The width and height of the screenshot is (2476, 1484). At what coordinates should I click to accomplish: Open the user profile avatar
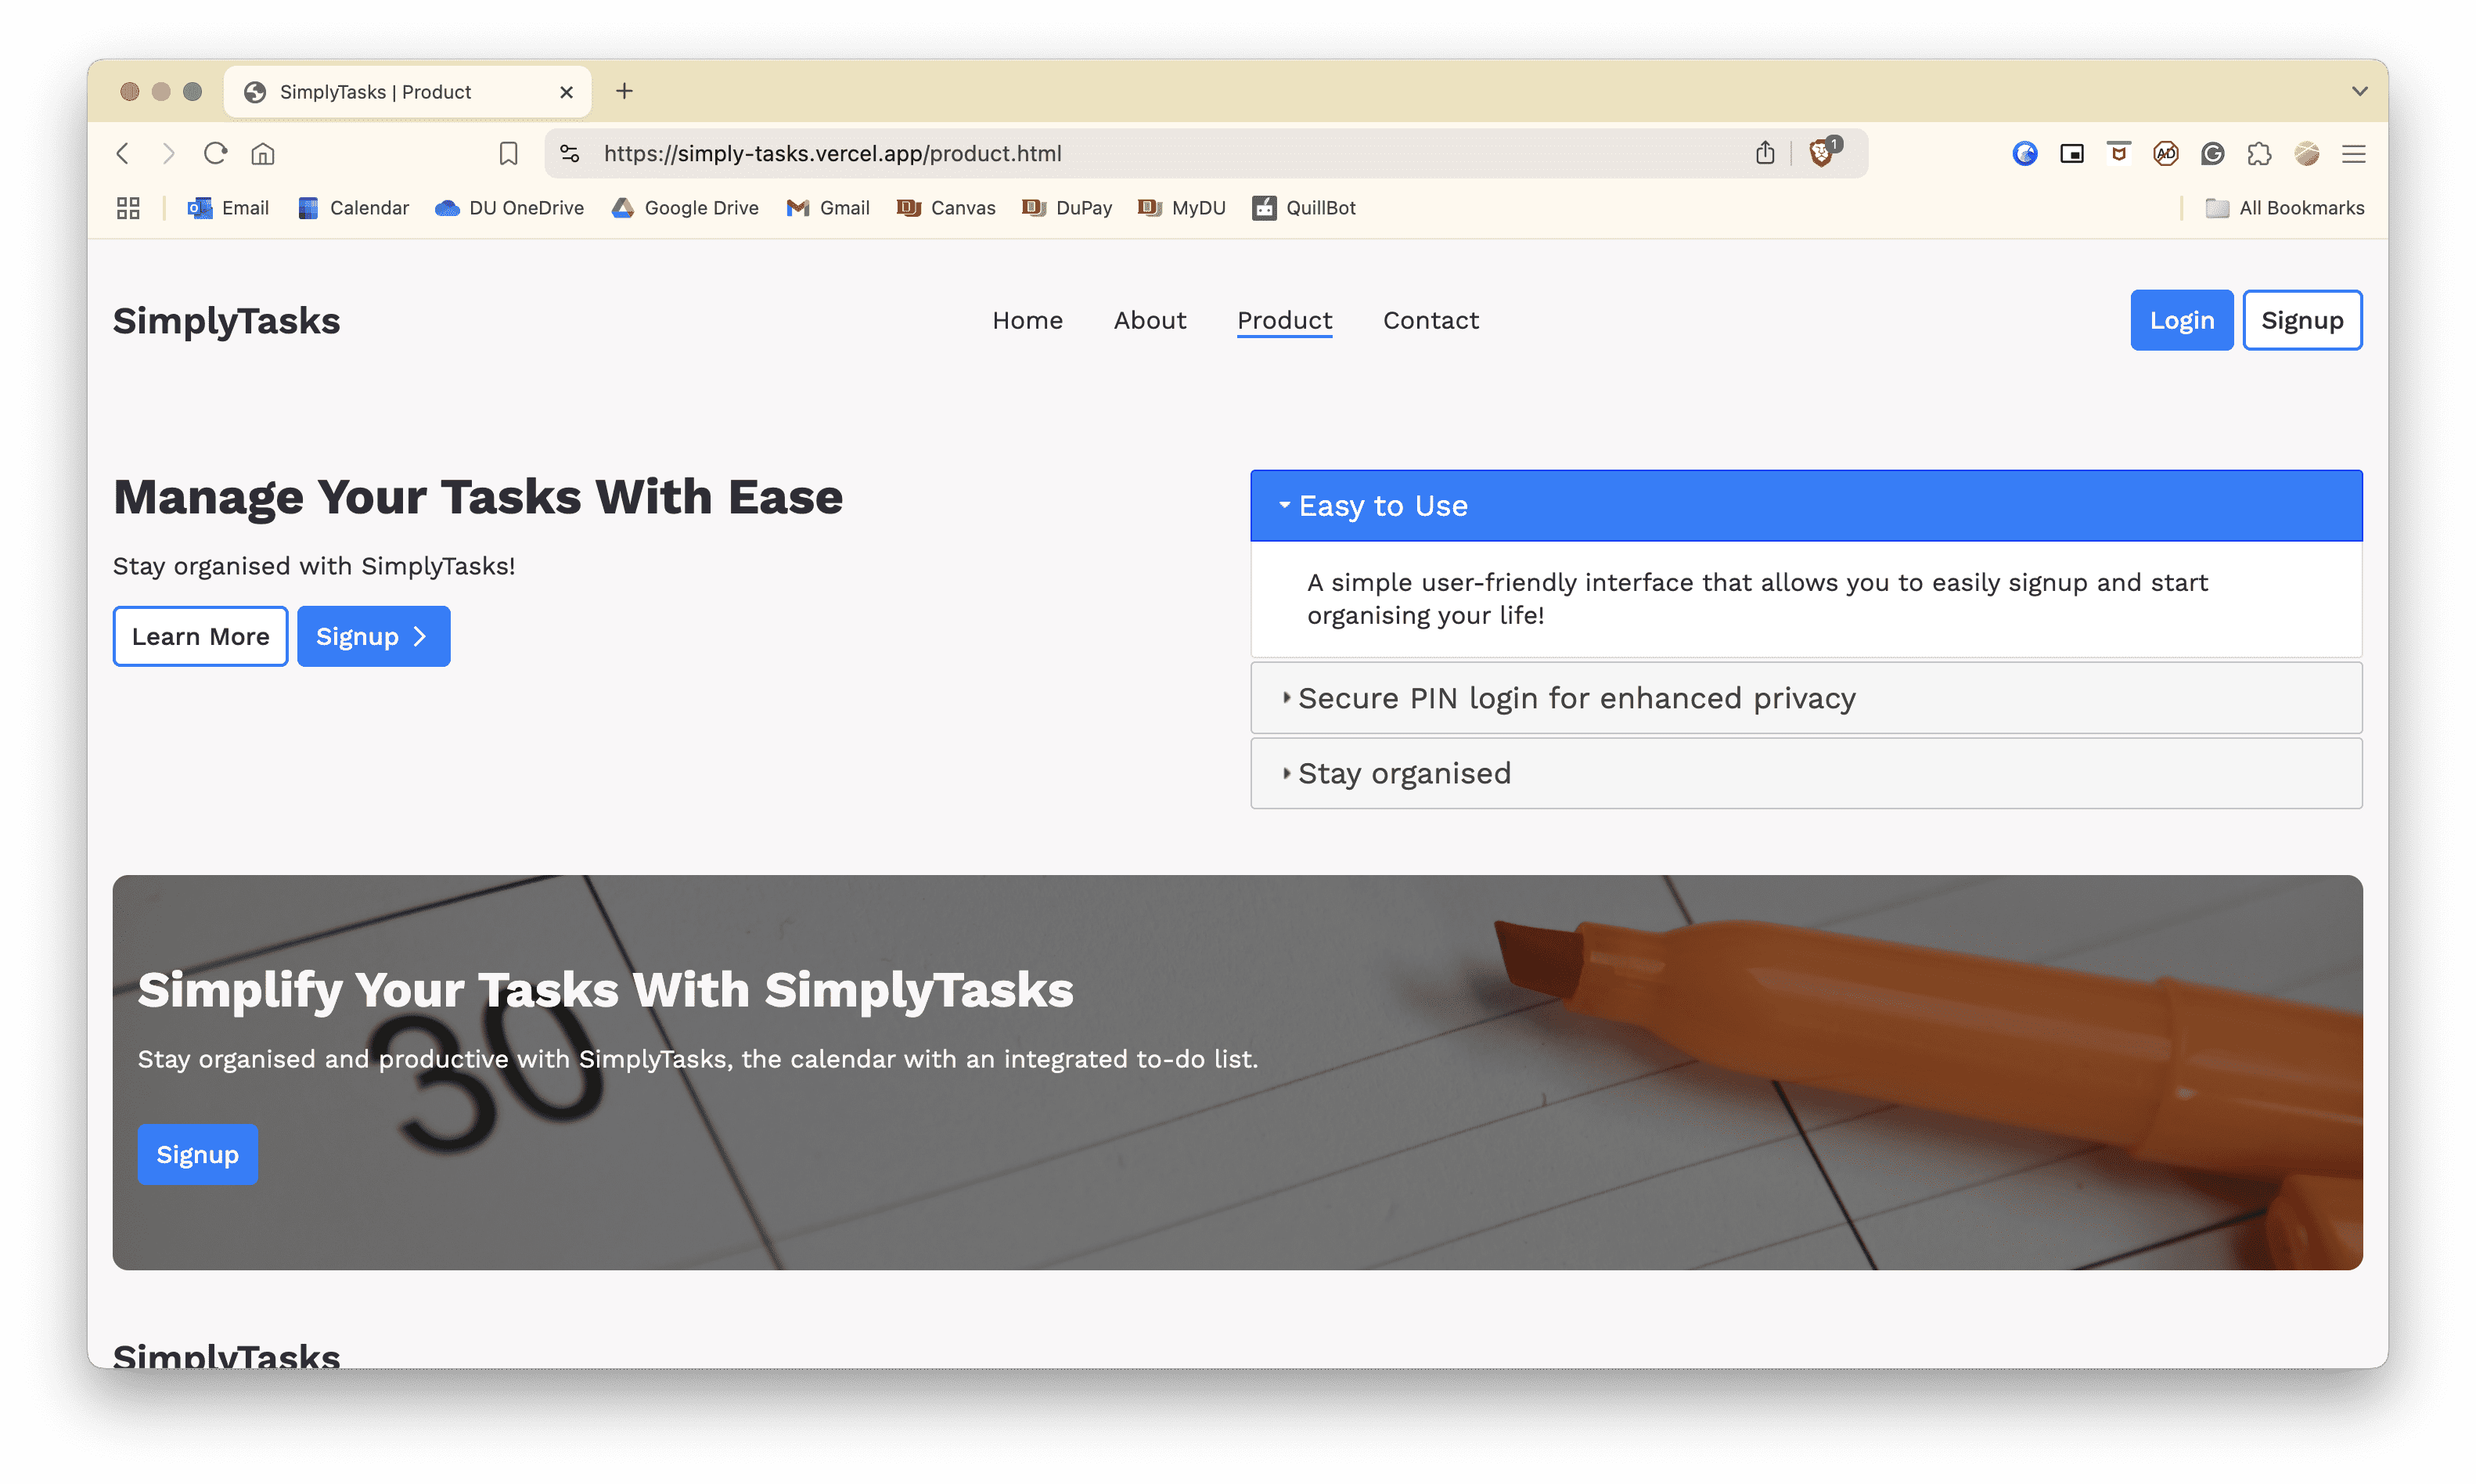[x=2306, y=153]
